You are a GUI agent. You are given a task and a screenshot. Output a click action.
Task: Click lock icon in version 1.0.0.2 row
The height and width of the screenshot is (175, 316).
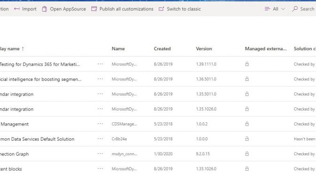(247, 124)
